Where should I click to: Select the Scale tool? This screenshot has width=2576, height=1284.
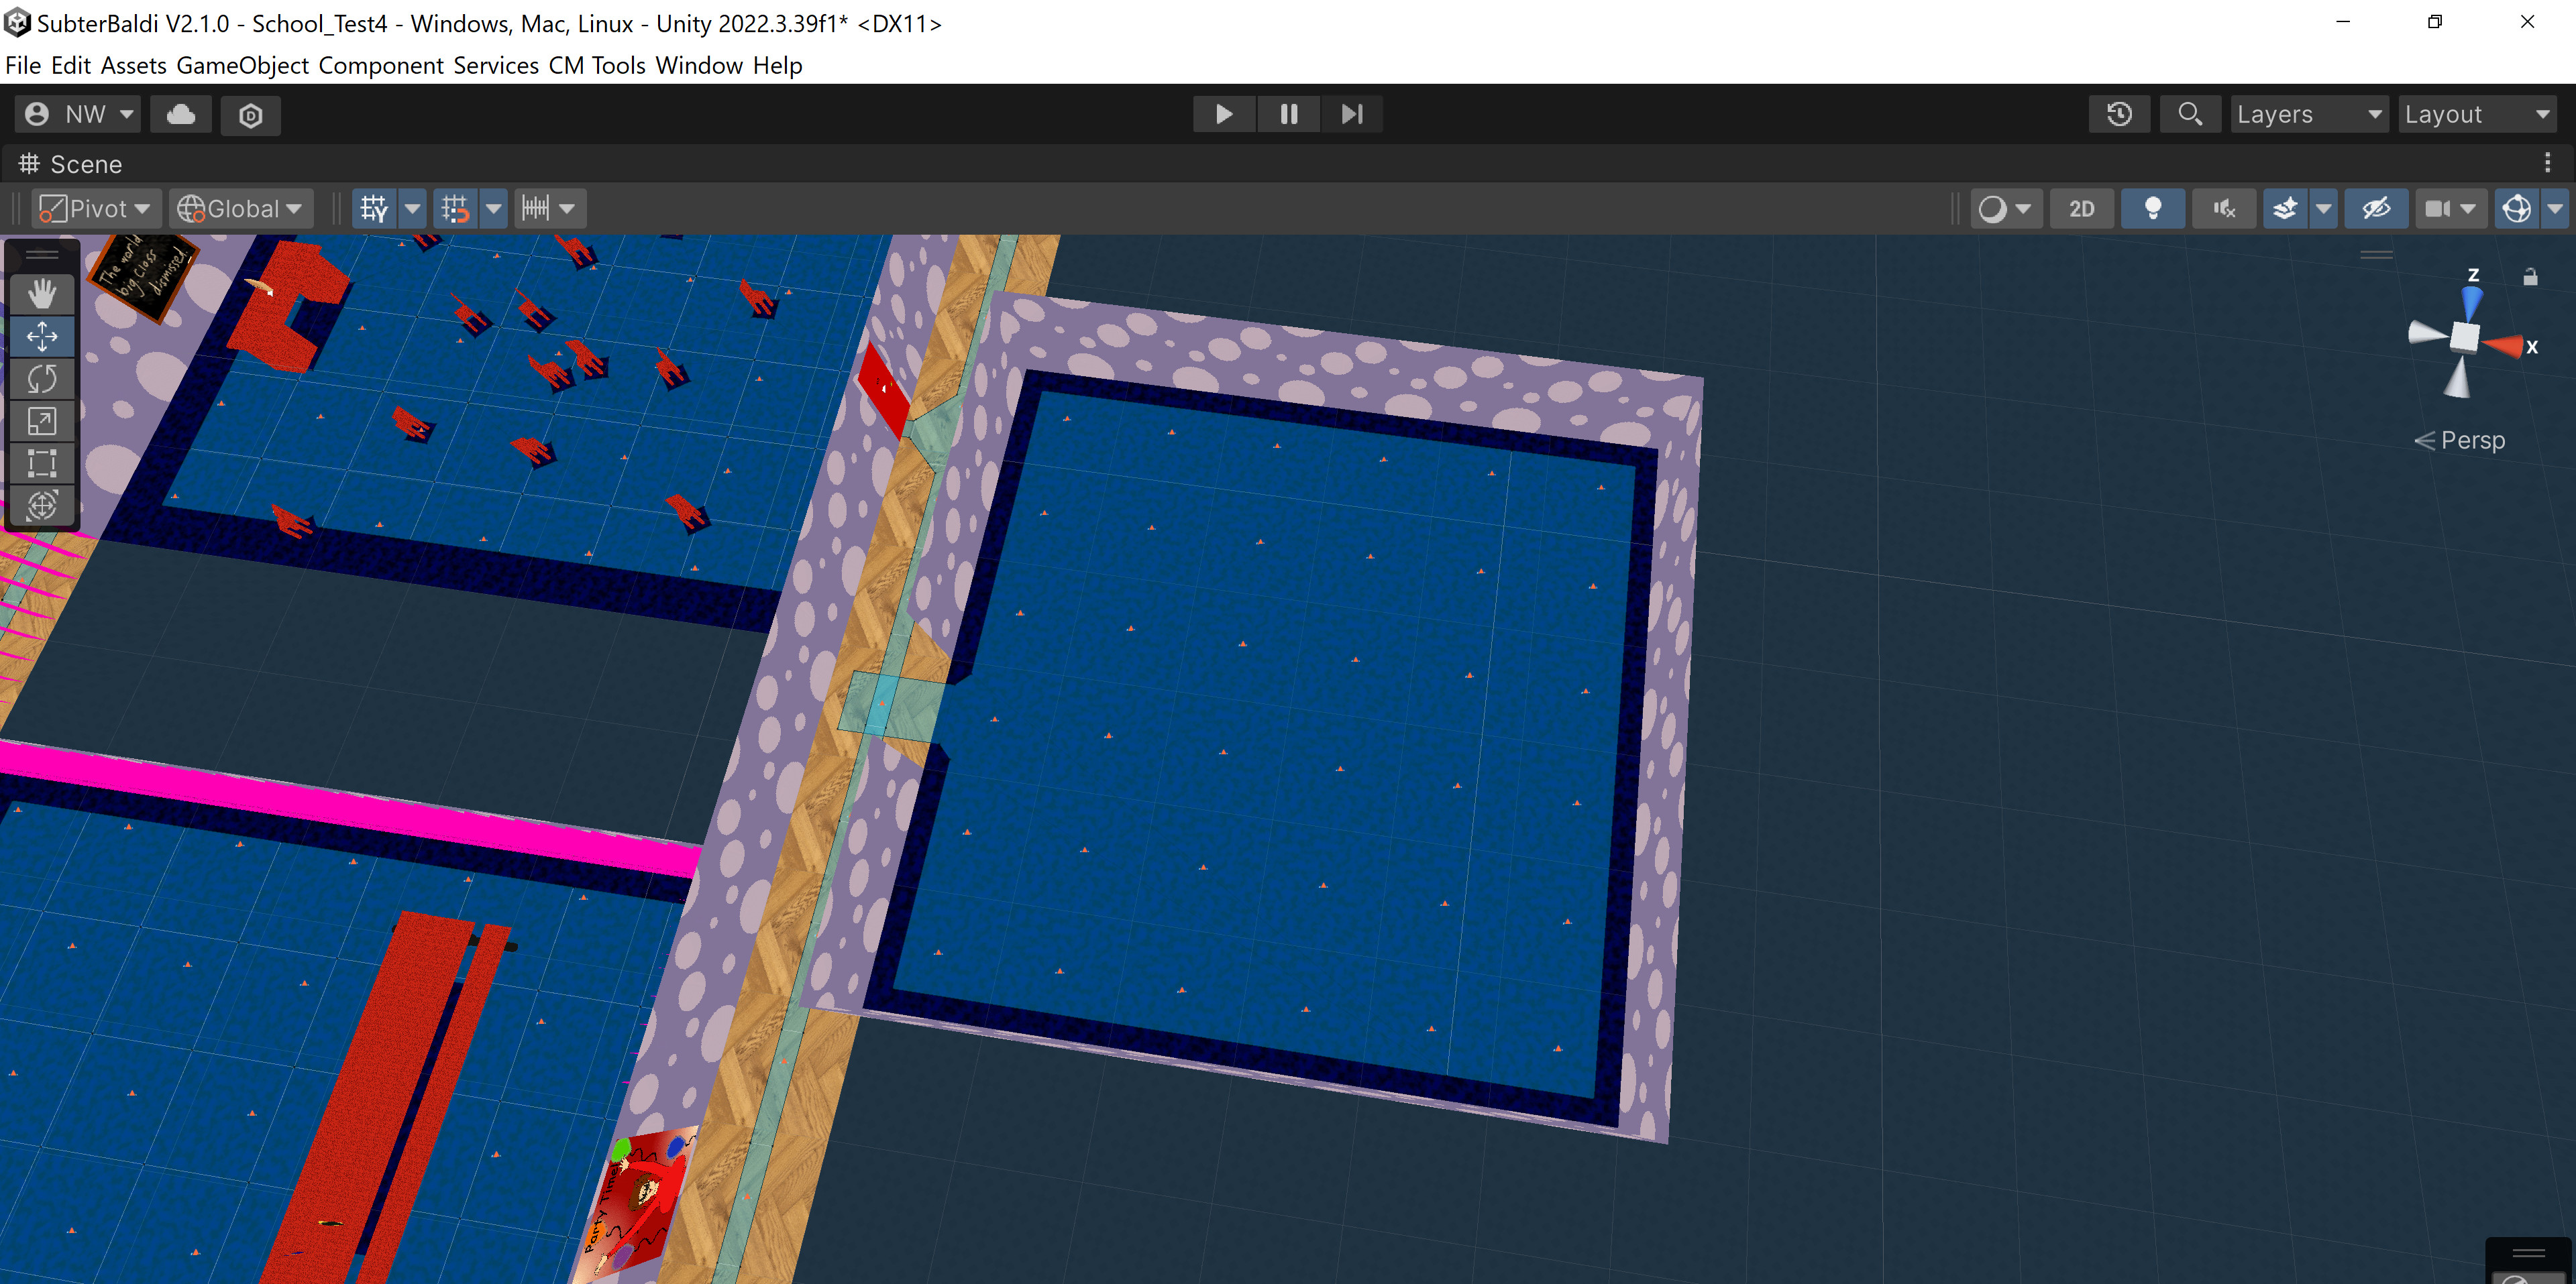click(42, 422)
